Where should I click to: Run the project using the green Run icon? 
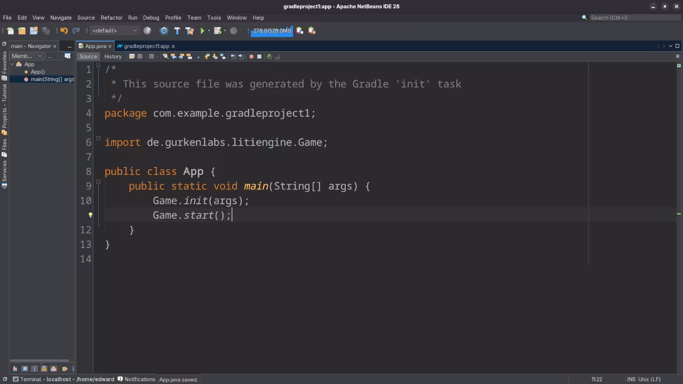tap(203, 30)
